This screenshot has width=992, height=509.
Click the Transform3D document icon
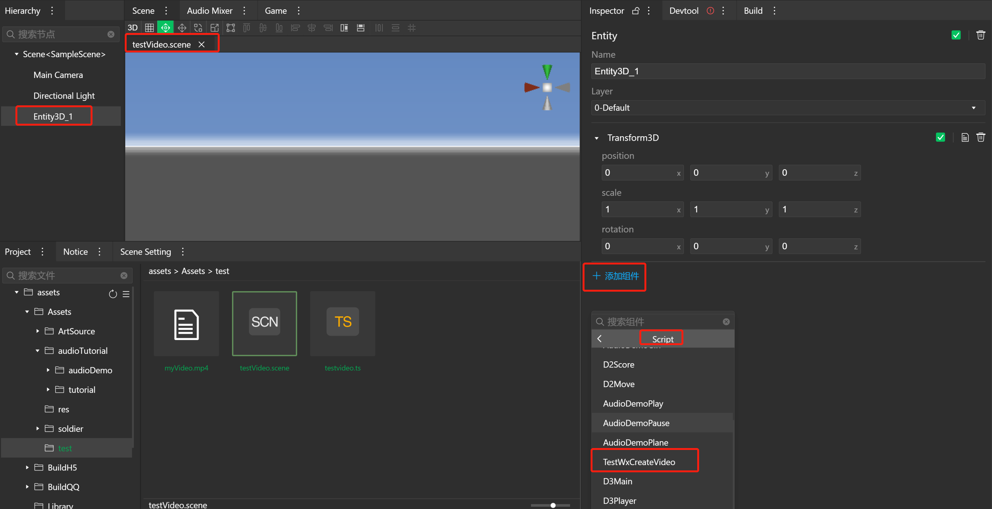[965, 137]
